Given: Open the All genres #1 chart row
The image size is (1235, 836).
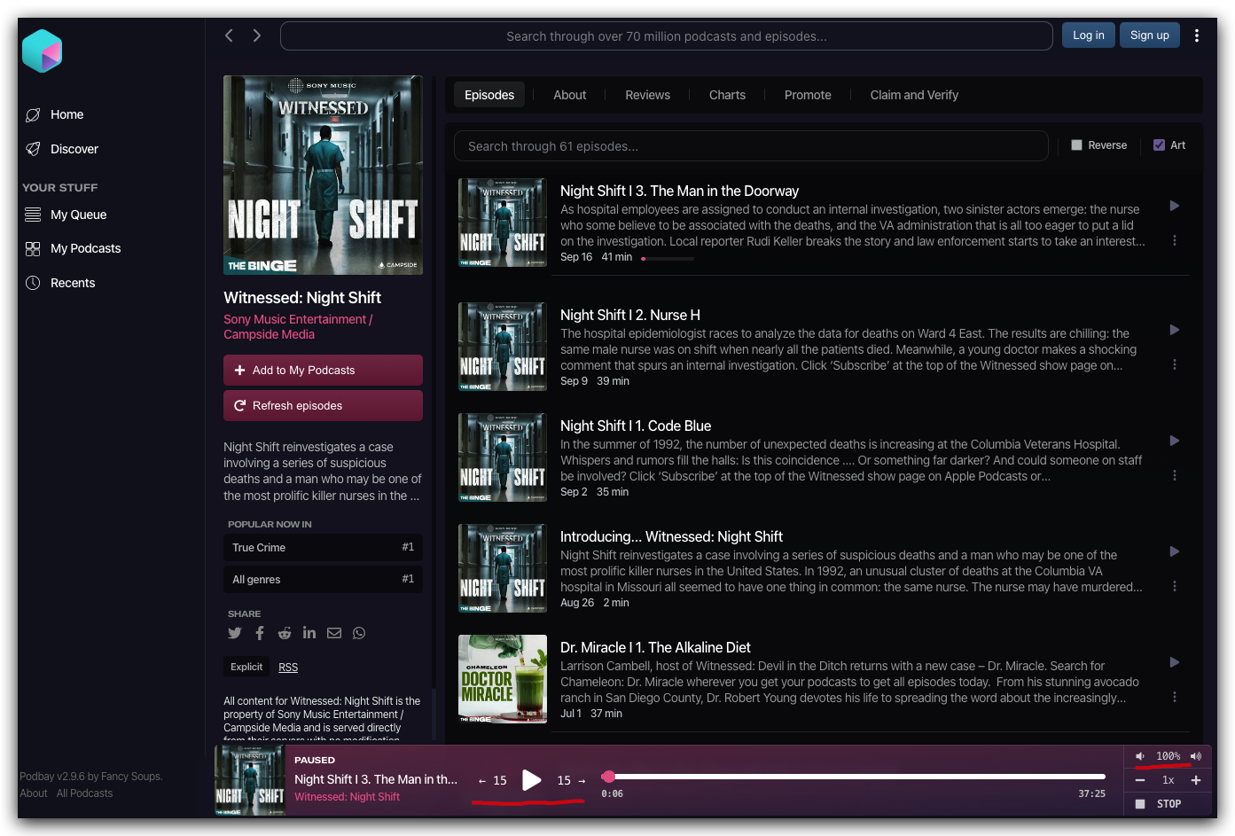Looking at the screenshot, I should (x=323, y=580).
